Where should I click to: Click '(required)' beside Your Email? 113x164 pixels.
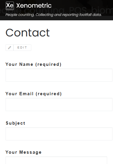click(49, 94)
